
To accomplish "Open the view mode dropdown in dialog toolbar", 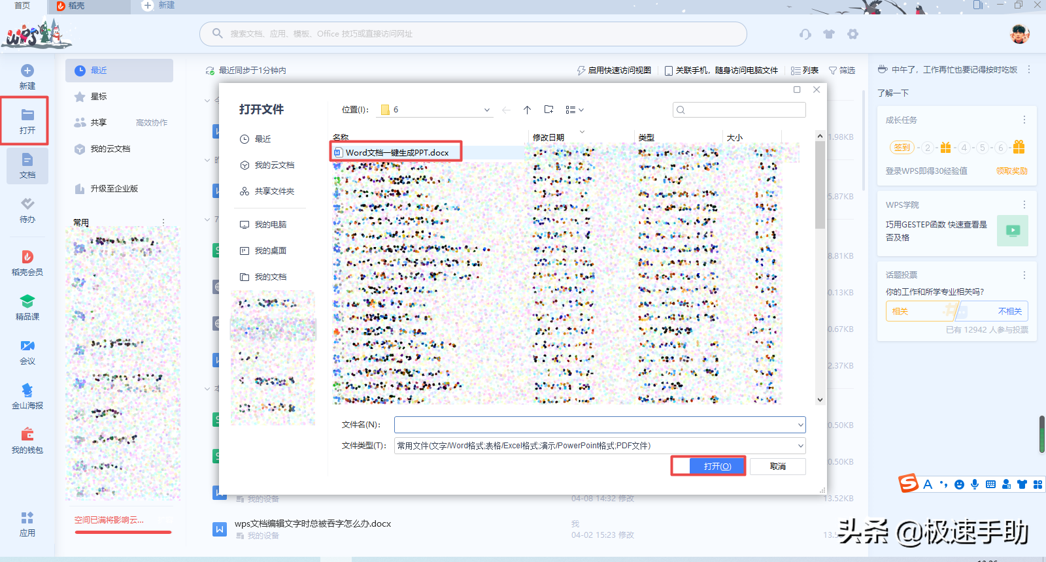I will [x=575, y=110].
